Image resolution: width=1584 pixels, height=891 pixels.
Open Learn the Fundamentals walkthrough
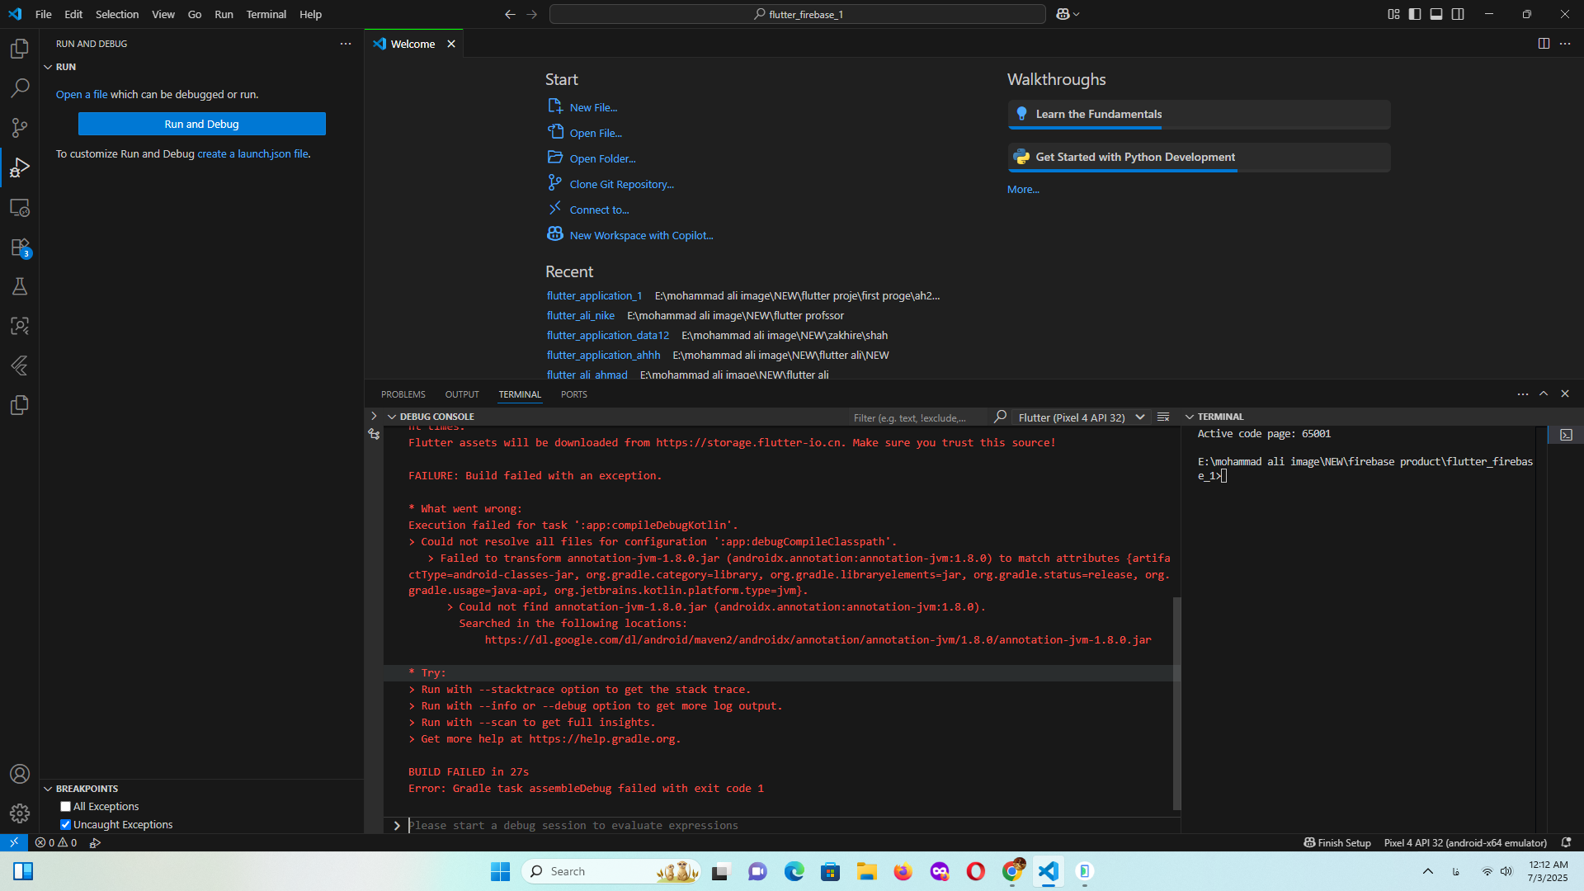pos(1199,114)
